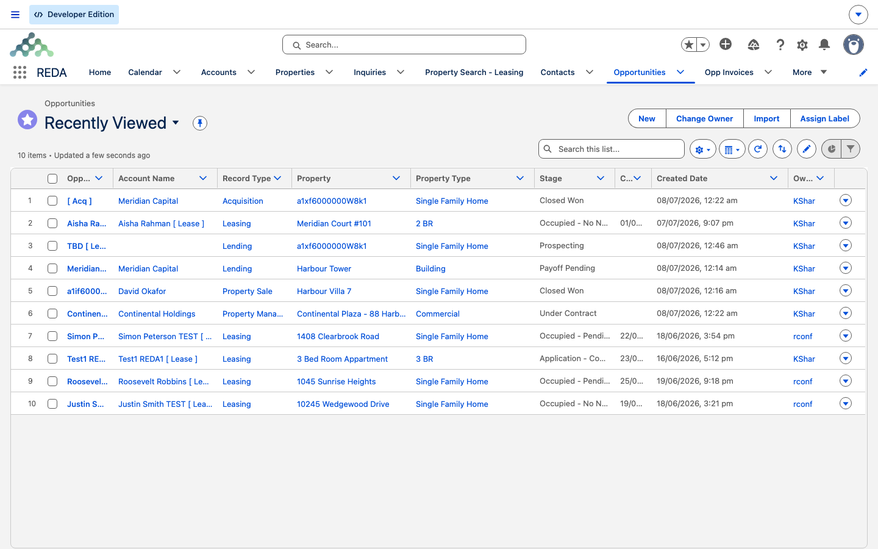The height and width of the screenshot is (549, 878).
Task: Open the filters funnel icon
Action: [851, 149]
